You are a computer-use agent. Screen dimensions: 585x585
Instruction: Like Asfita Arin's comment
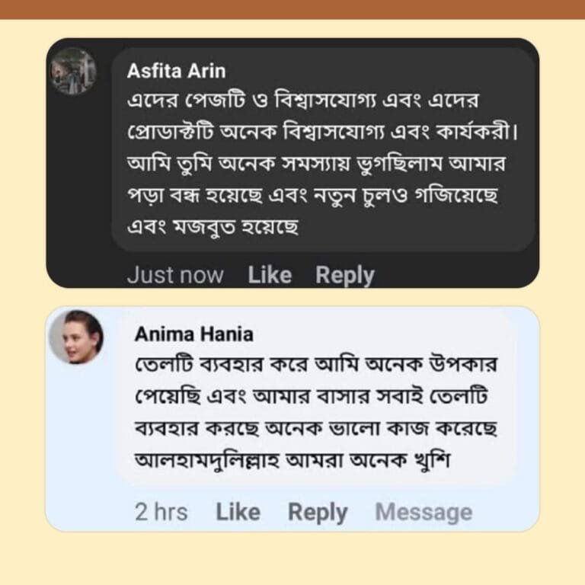[270, 275]
